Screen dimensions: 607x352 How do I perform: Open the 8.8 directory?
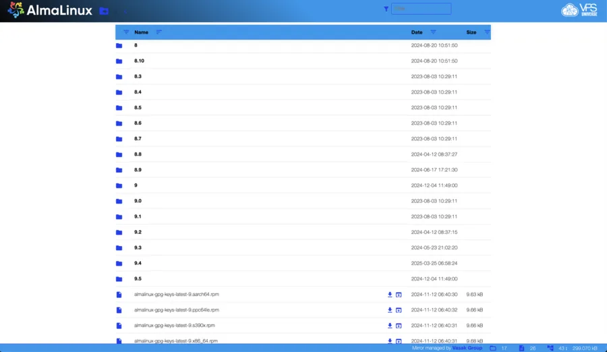138,154
